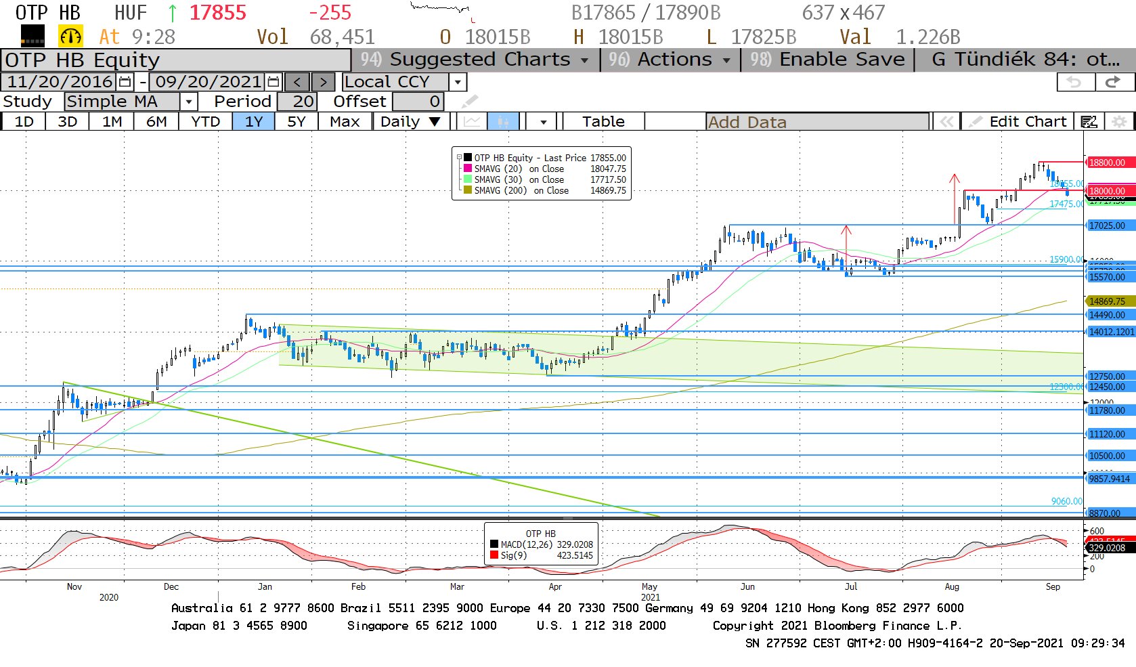Select the 5Y range tab
The image size is (1136, 667).
tap(296, 121)
